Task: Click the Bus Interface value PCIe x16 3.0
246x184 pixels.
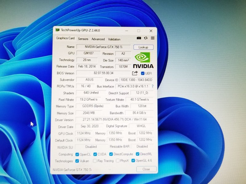Action: (x=133, y=86)
